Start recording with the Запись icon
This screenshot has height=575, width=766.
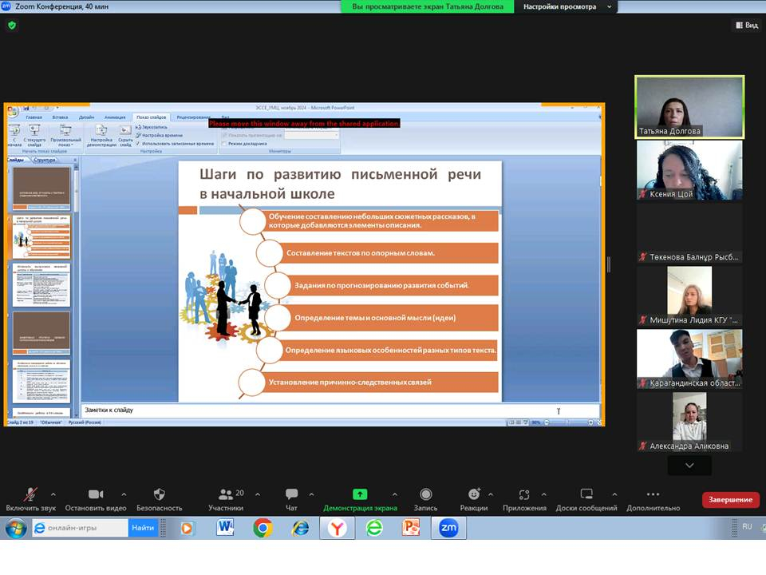coord(425,495)
